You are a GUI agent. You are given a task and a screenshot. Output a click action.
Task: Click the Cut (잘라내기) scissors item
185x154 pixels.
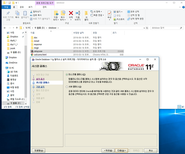pos(35,12)
